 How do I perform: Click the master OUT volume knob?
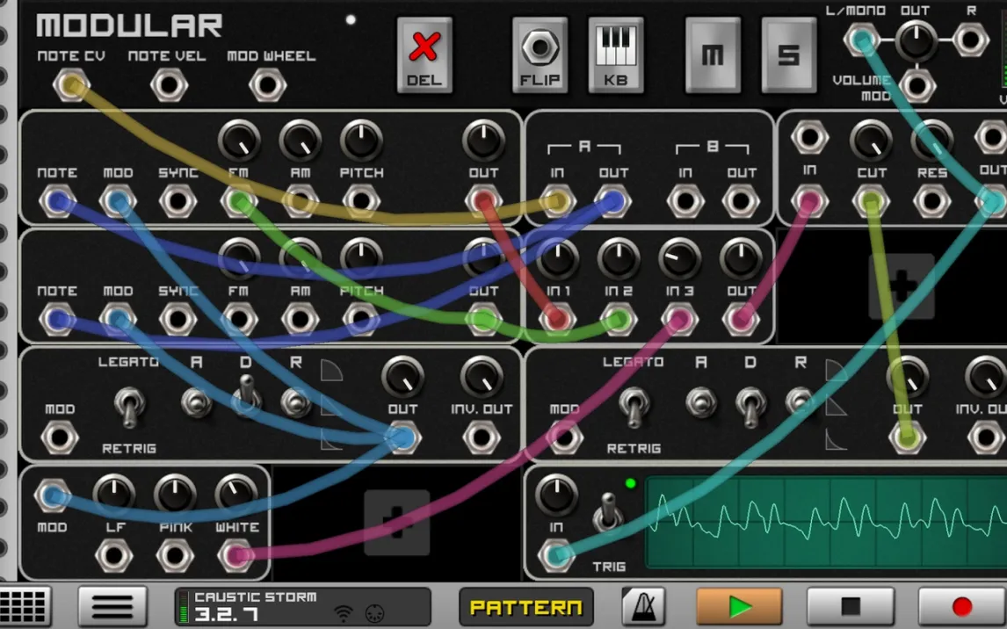coord(916,40)
